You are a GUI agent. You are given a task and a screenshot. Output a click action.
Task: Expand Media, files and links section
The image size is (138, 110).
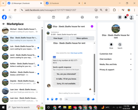point(116,64)
